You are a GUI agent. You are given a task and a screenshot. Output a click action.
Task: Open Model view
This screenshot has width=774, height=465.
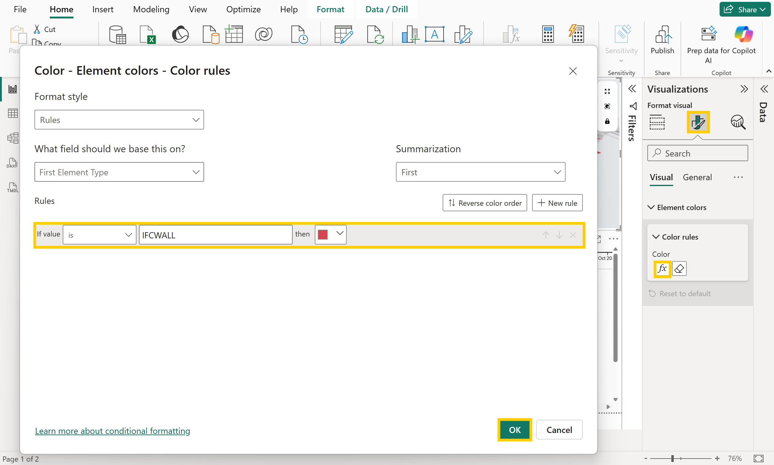click(x=13, y=138)
